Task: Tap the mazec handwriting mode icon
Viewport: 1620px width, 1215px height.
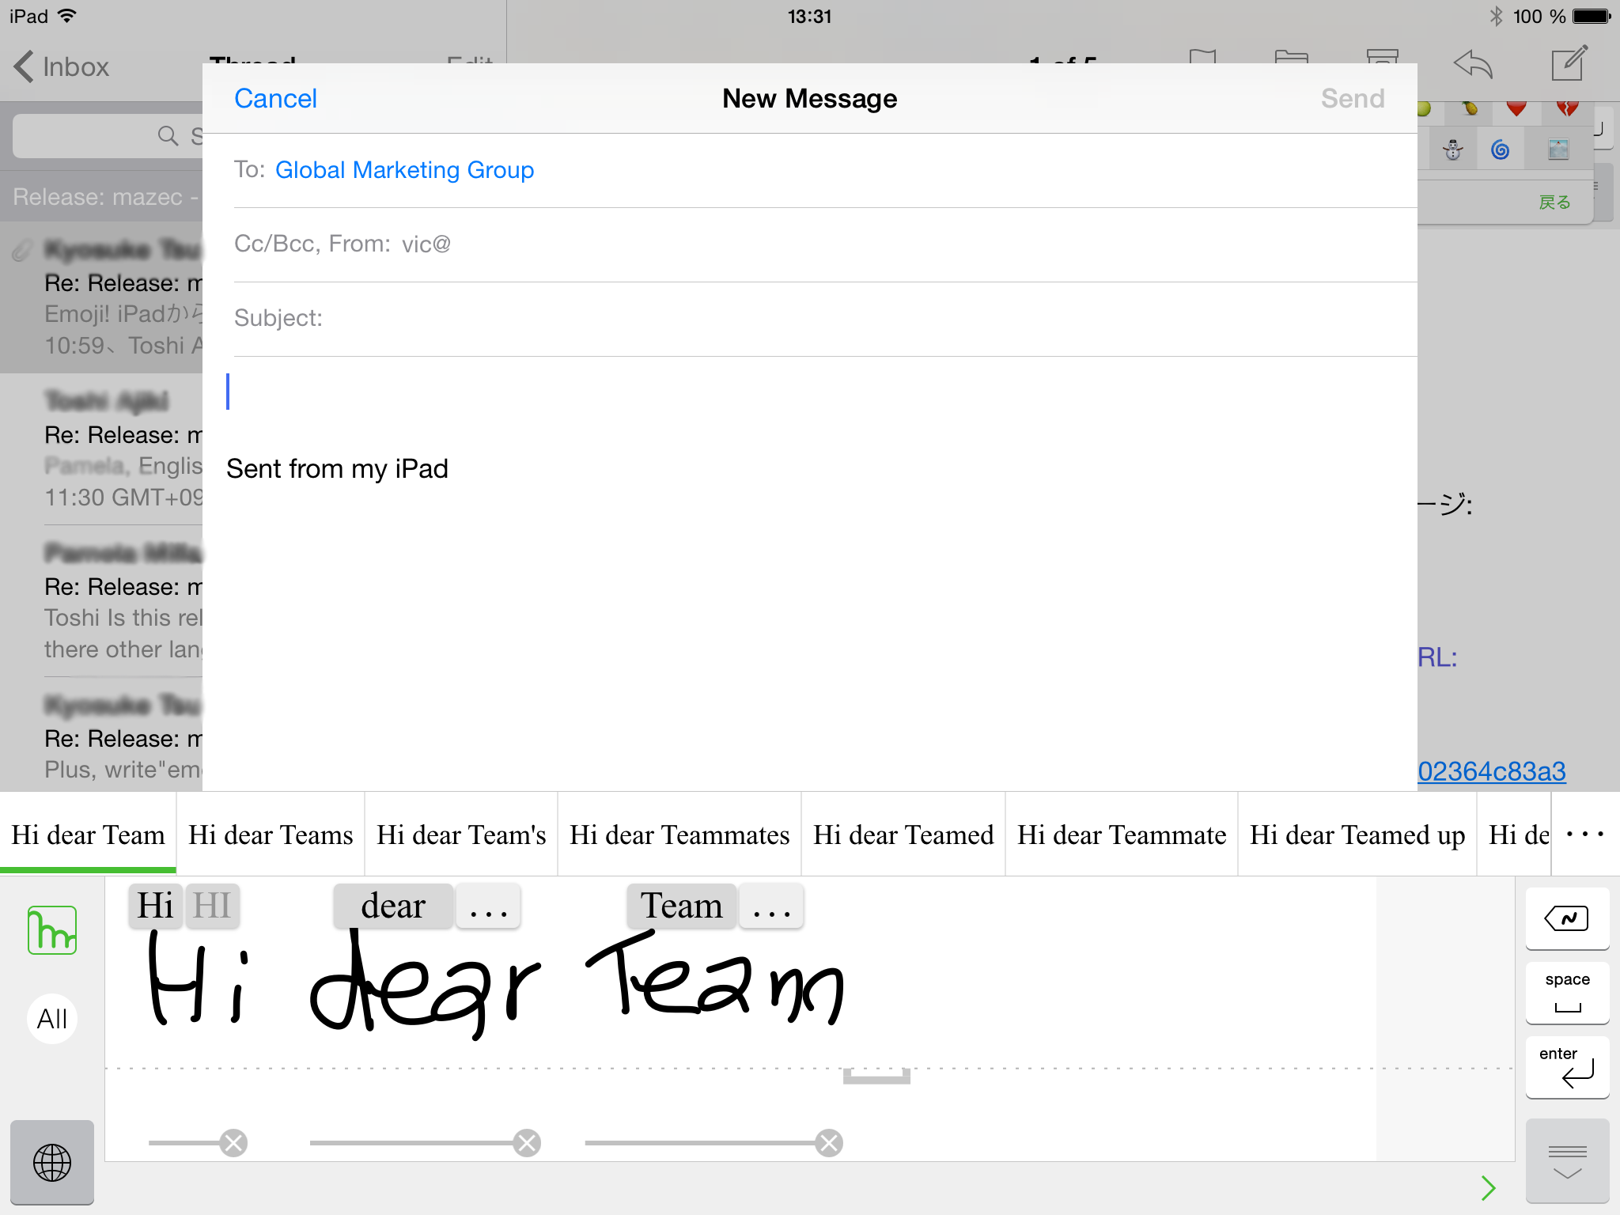Action: click(52, 930)
